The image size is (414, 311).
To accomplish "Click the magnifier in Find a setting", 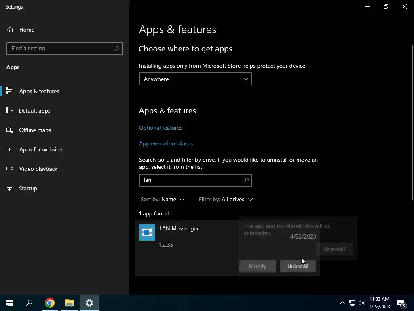I will (x=117, y=49).
